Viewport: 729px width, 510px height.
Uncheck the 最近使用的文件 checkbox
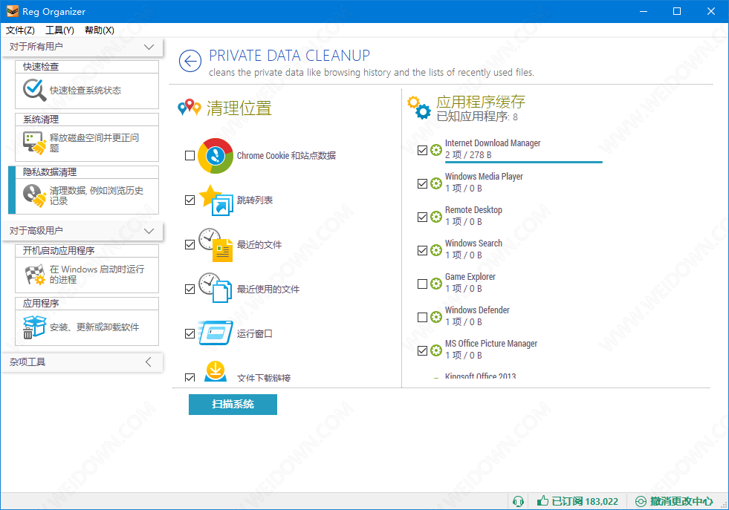point(189,290)
